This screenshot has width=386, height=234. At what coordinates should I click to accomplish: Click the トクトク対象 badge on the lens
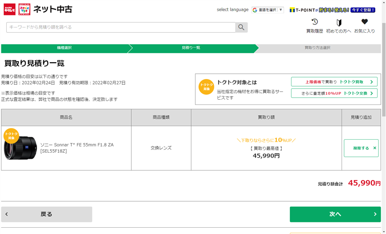pos(11,136)
